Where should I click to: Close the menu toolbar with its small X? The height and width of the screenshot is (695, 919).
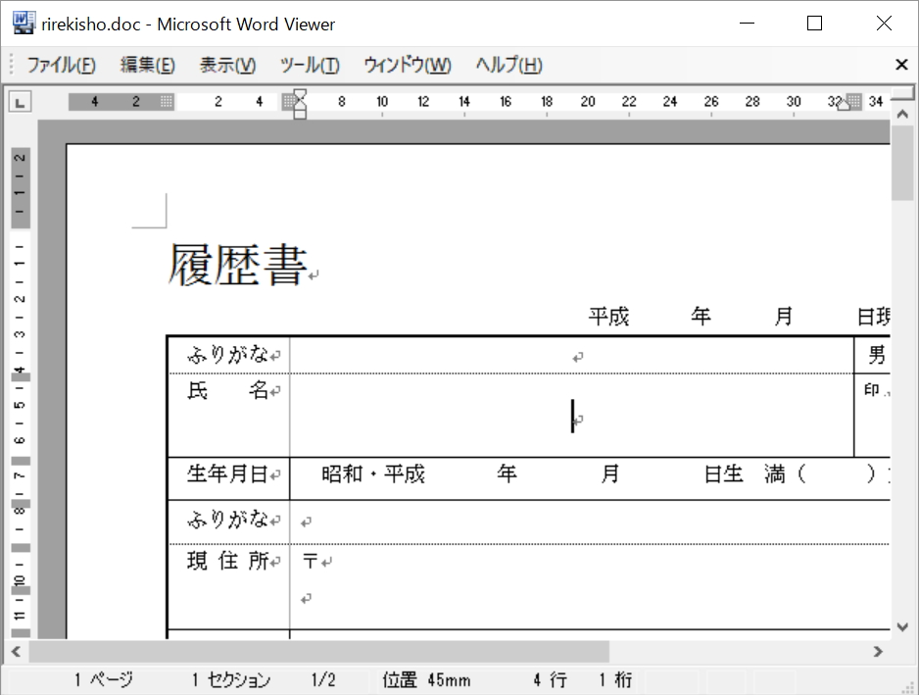coord(900,65)
